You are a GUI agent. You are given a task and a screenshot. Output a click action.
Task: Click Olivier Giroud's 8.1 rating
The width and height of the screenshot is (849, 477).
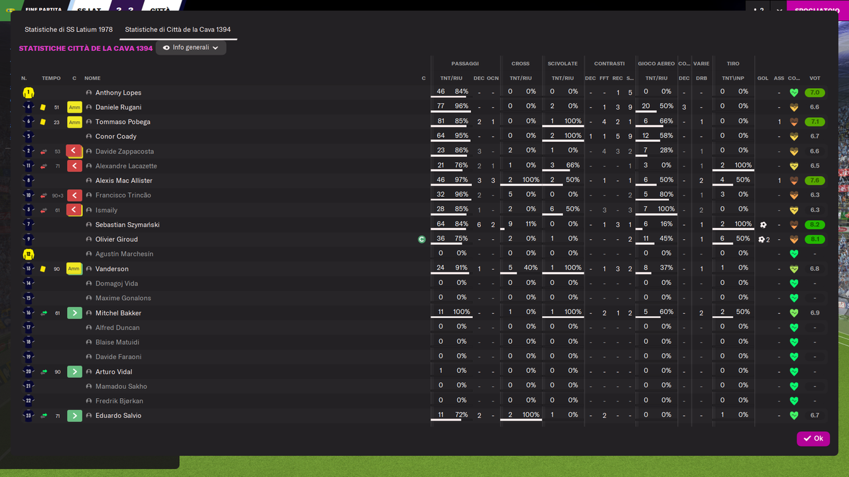click(x=815, y=239)
